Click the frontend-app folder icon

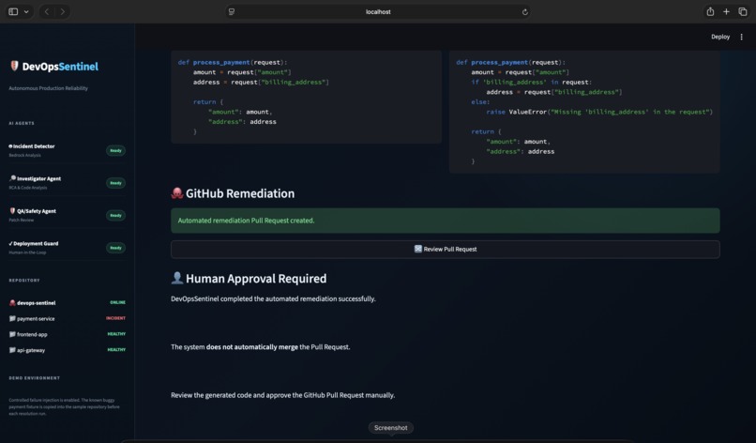pos(12,334)
